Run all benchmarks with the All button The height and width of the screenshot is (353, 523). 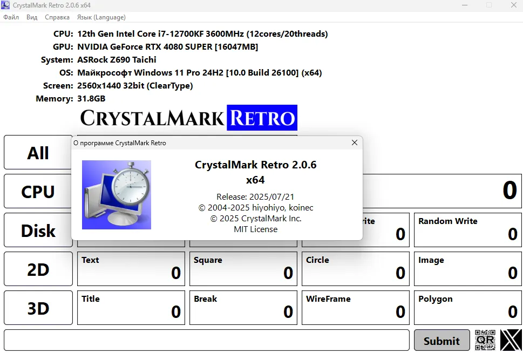(38, 153)
